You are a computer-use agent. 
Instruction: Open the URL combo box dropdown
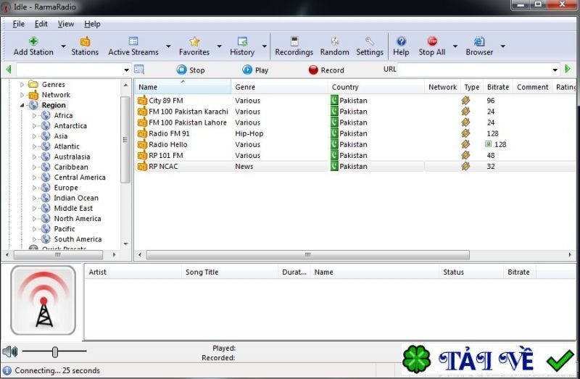[555, 70]
